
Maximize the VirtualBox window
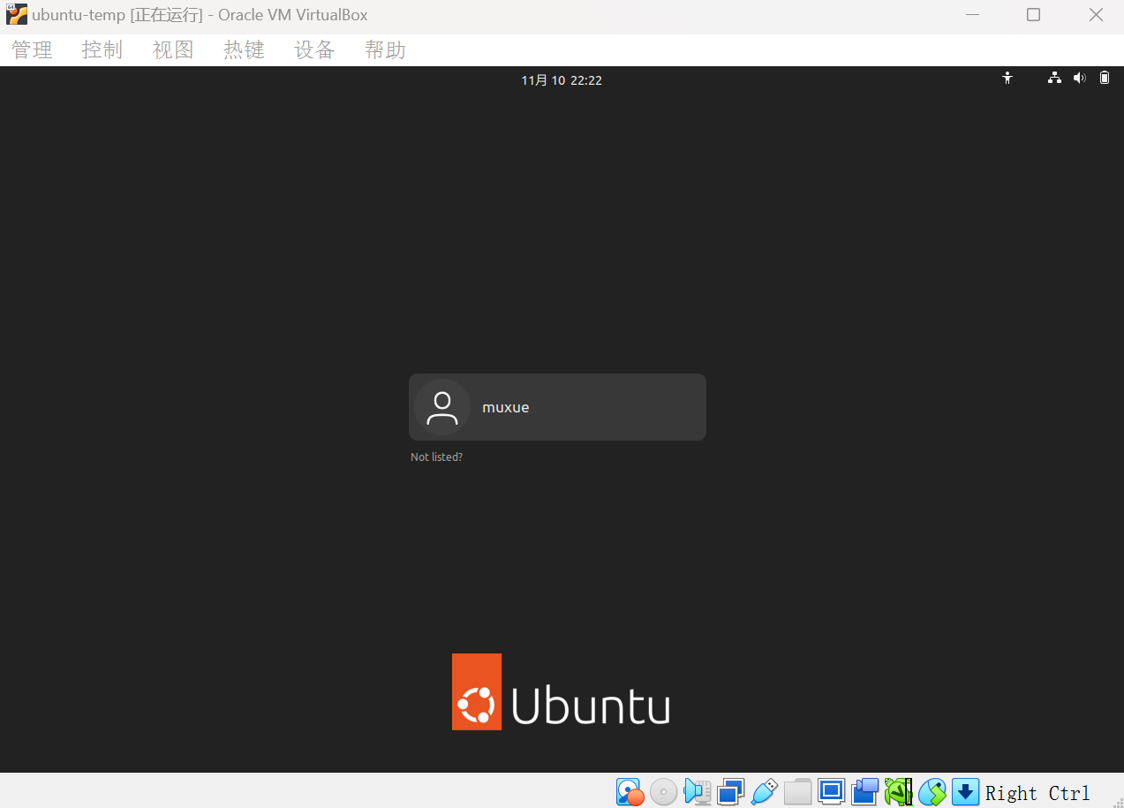1033,15
